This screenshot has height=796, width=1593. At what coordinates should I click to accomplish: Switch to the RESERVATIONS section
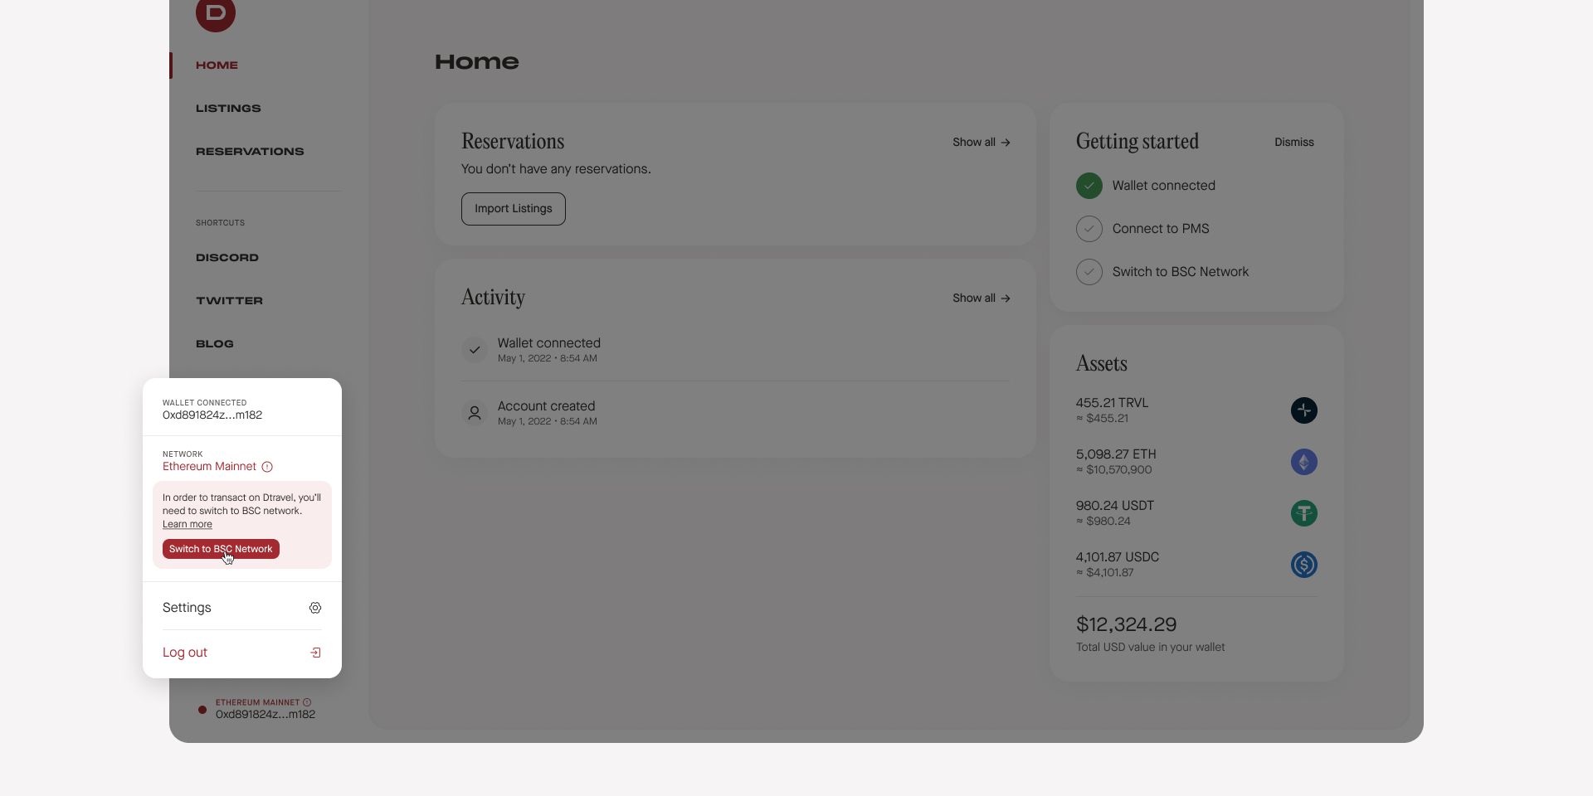249,151
